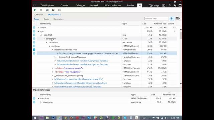Collapse the _spa, that row

[x=41, y=35]
